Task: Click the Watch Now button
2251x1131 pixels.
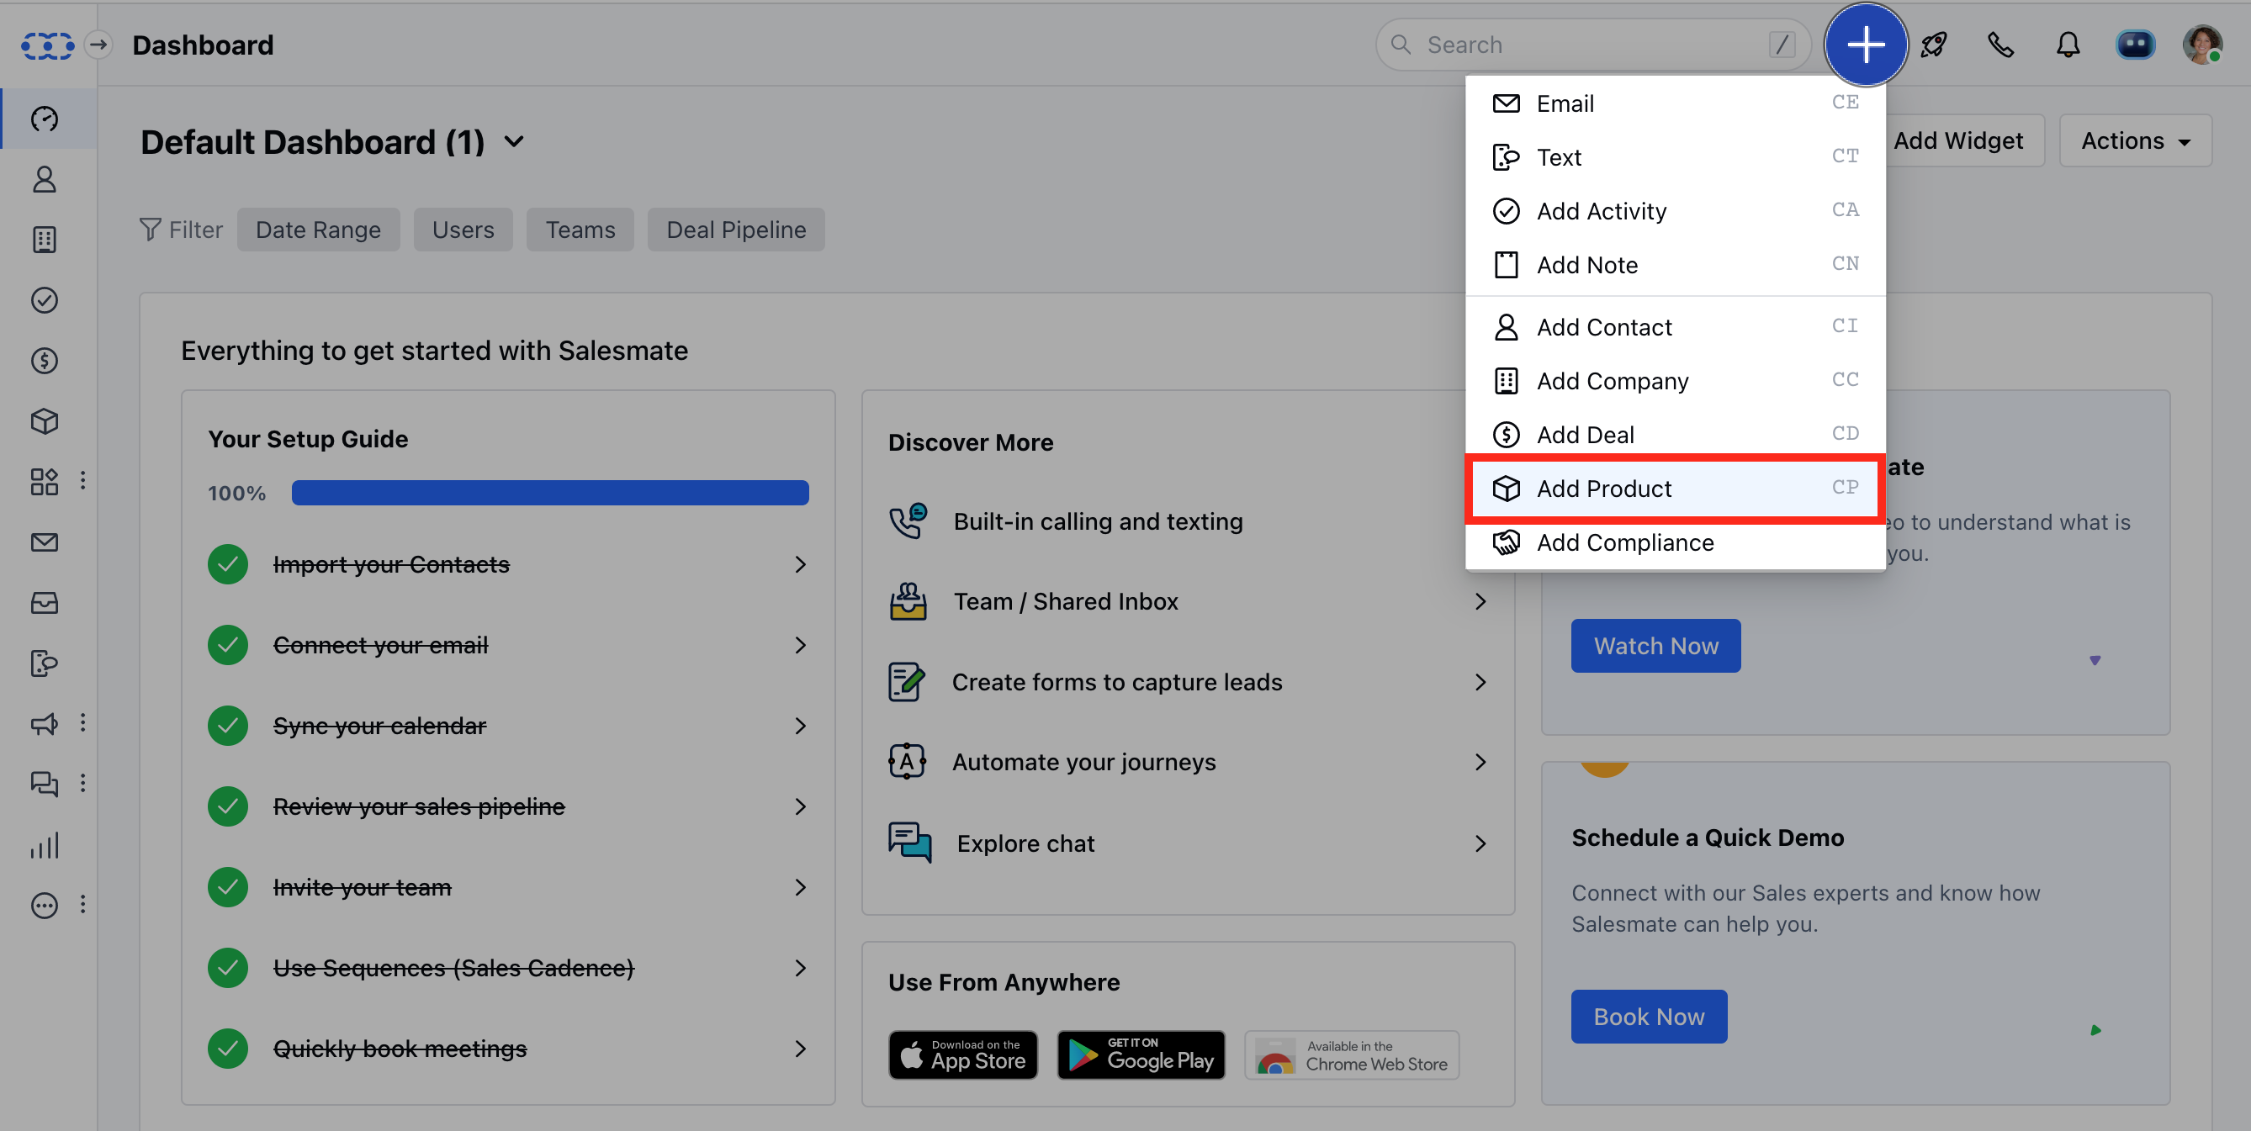Action: tap(1655, 646)
